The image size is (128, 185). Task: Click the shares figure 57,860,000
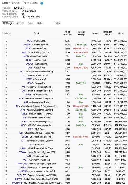(x=96, y=41)
